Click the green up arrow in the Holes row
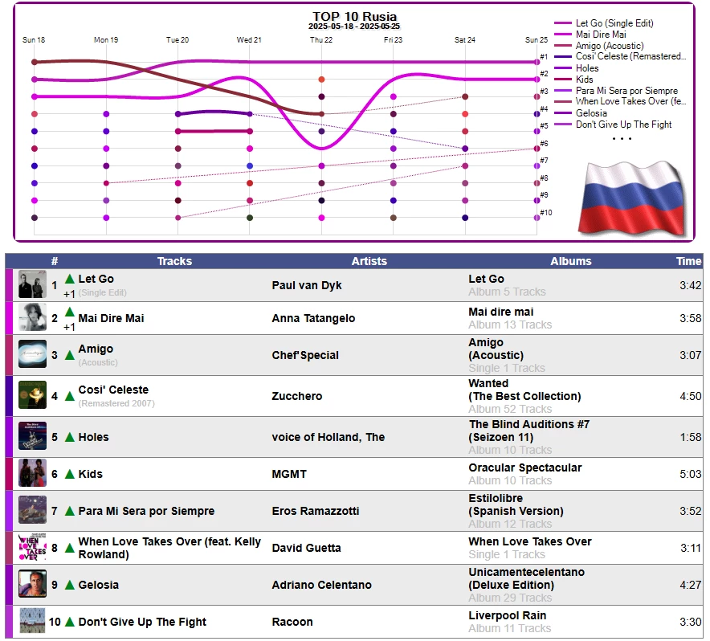Image resolution: width=710 pixels, height=641 pixels. (70, 437)
